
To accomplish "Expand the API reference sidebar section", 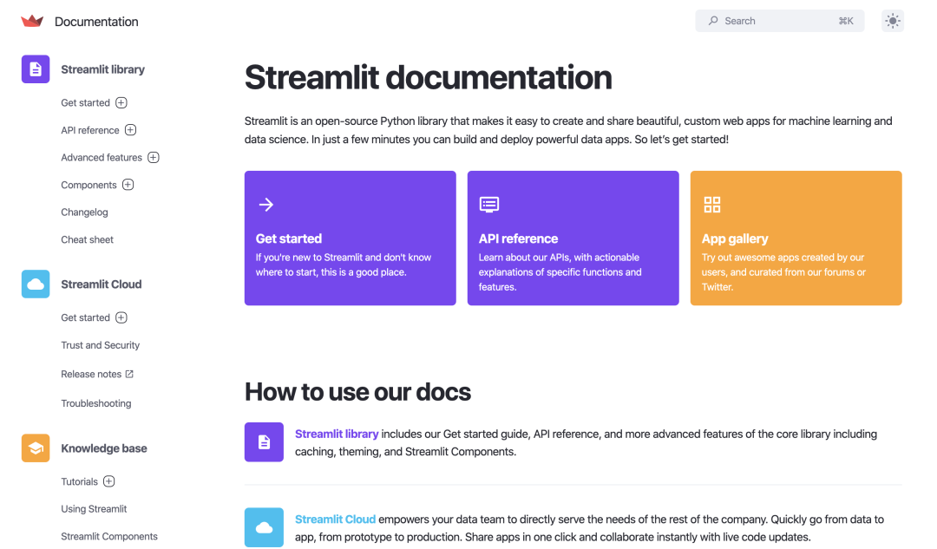I will click(130, 129).
